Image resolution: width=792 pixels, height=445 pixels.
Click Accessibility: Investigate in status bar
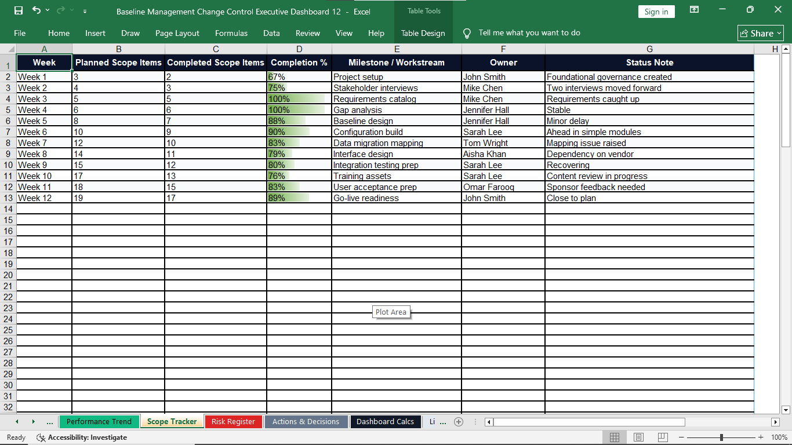click(x=82, y=437)
